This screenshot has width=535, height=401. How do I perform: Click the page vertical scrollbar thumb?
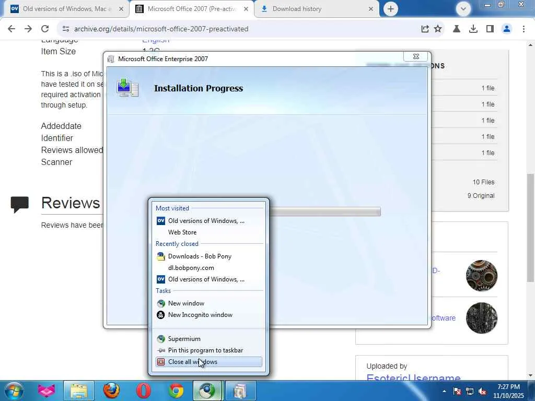[530, 228]
